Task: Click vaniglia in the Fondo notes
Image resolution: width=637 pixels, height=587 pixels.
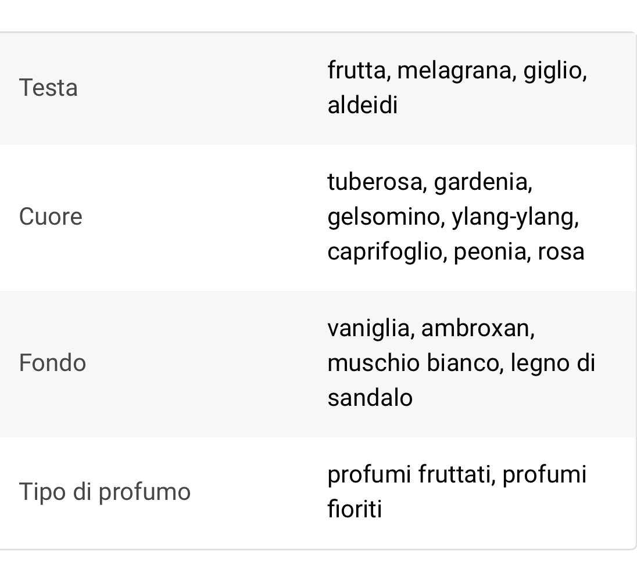Action: [368, 329]
